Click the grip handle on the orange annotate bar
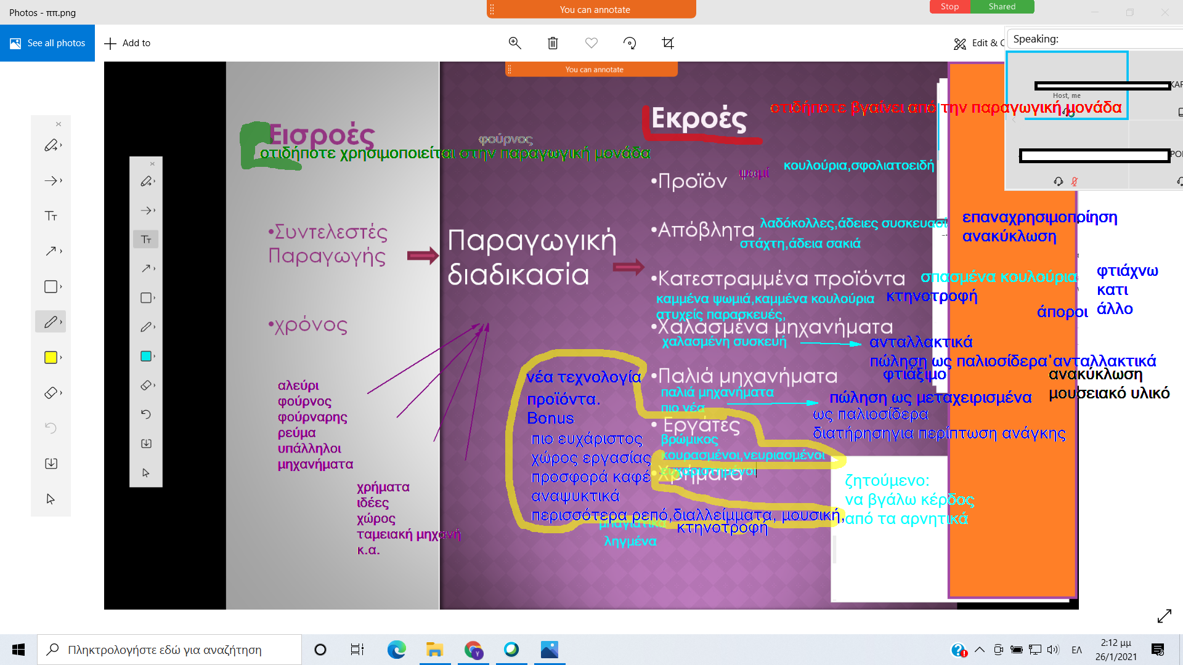The width and height of the screenshot is (1183, 665). (492, 9)
